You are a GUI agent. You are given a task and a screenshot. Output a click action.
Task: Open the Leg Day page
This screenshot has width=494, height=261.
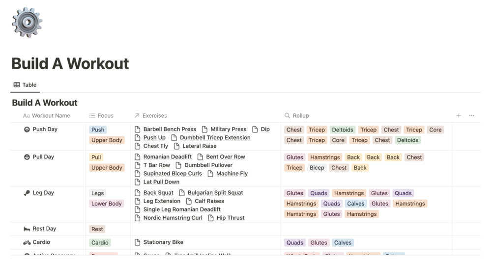(x=43, y=193)
